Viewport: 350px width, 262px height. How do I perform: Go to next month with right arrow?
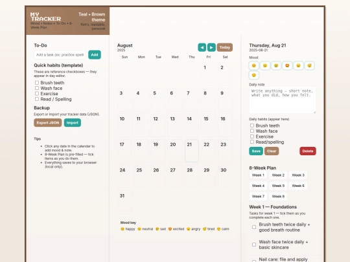(211, 47)
